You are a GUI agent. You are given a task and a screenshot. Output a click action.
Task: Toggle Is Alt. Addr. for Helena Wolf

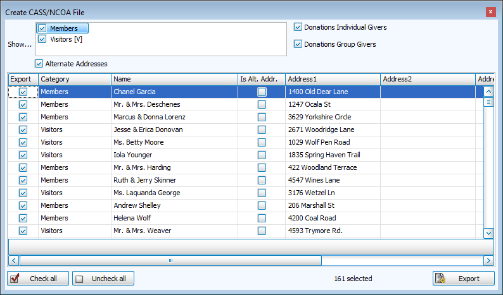tap(262, 218)
